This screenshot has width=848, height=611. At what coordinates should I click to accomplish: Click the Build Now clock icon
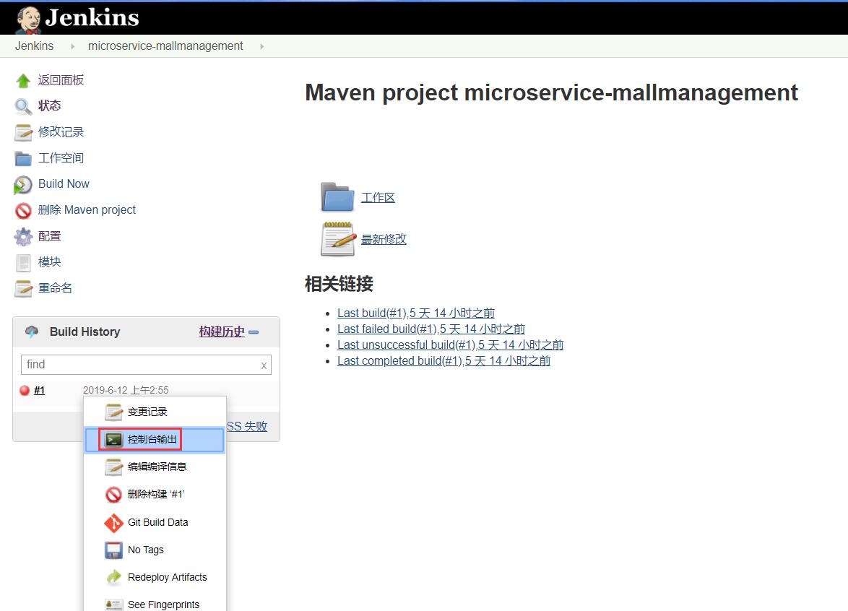click(22, 185)
